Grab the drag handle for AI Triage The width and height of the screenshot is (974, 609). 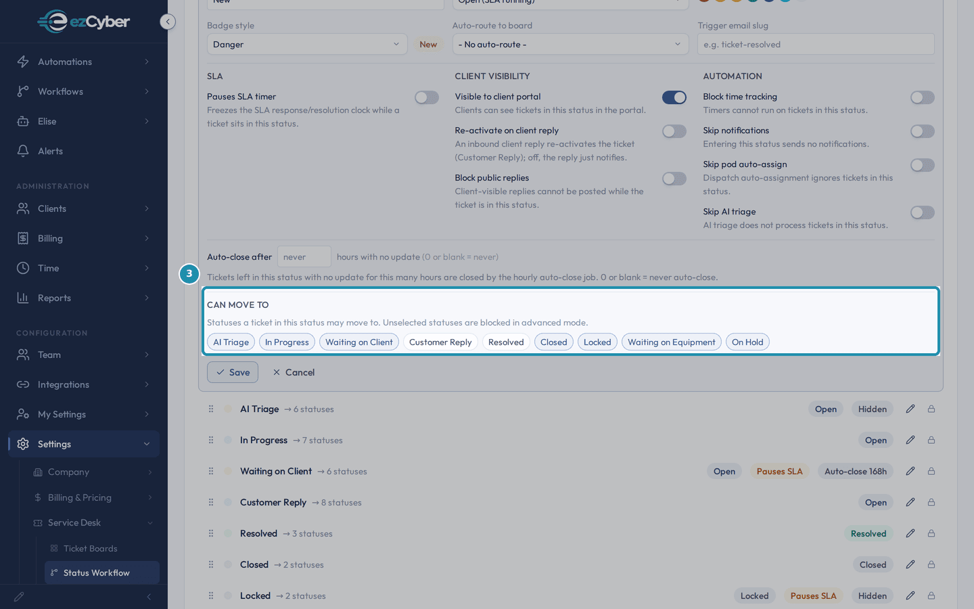pyautogui.click(x=211, y=409)
